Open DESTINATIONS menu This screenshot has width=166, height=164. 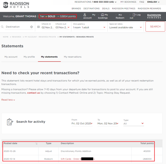92,9
